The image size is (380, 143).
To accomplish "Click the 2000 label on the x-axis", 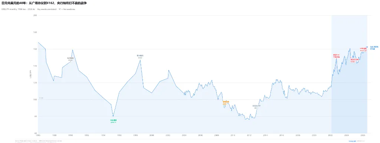I will (152, 135).
